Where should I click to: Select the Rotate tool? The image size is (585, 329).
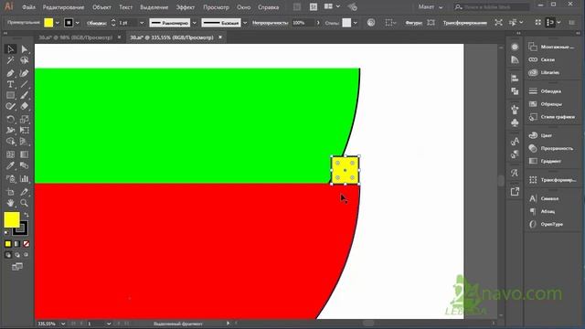tap(10, 120)
